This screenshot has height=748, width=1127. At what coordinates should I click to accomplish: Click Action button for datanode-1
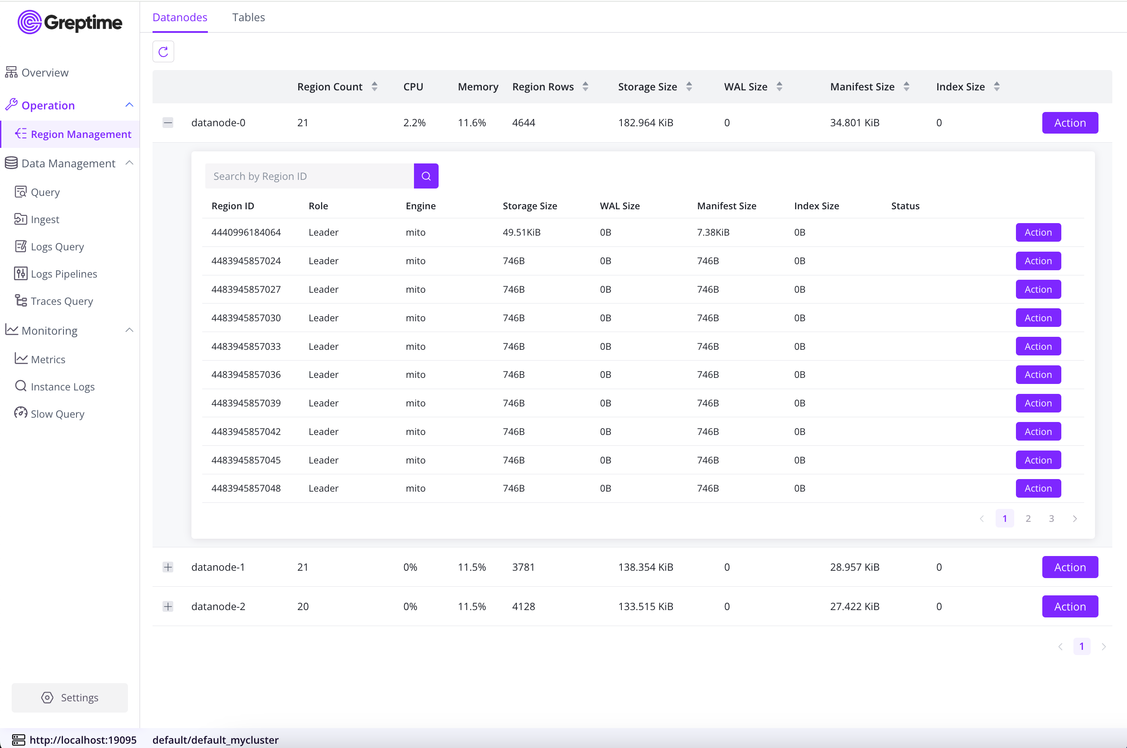tap(1070, 567)
